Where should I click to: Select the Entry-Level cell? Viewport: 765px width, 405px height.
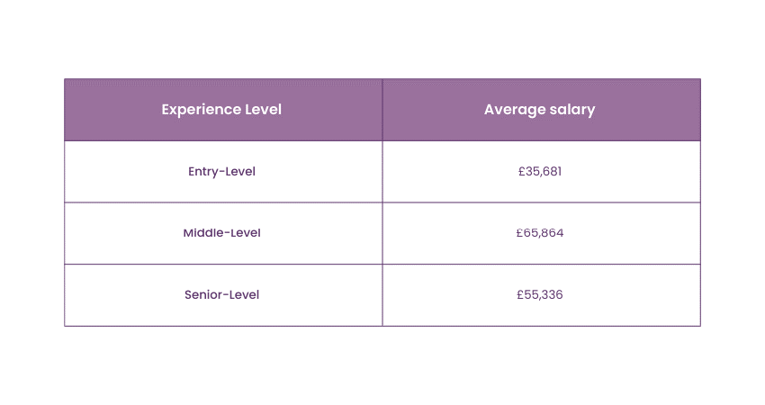click(x=221, y=171)
